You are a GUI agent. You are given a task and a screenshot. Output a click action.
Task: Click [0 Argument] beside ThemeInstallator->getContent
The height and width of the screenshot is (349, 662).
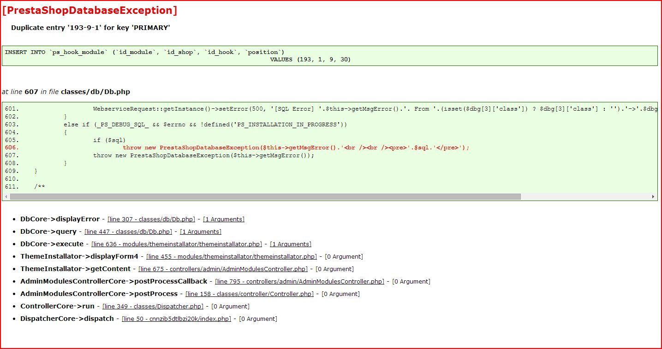[334, 269]
